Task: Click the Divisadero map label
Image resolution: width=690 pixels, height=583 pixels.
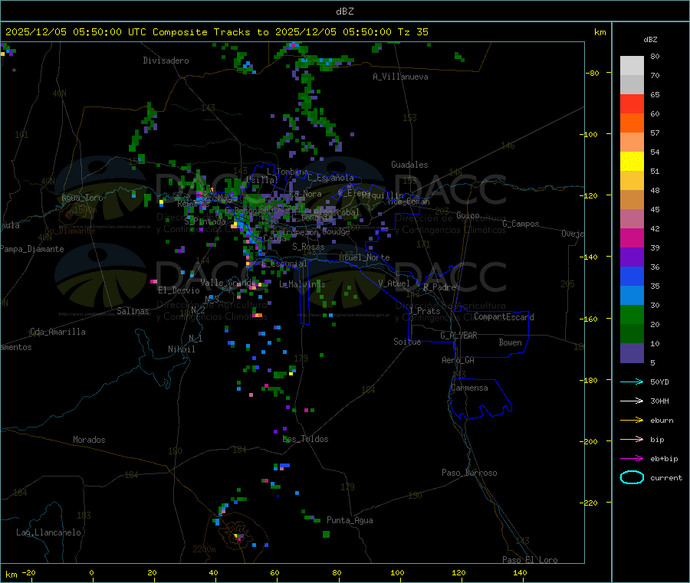Action: [x=166, y=61]
